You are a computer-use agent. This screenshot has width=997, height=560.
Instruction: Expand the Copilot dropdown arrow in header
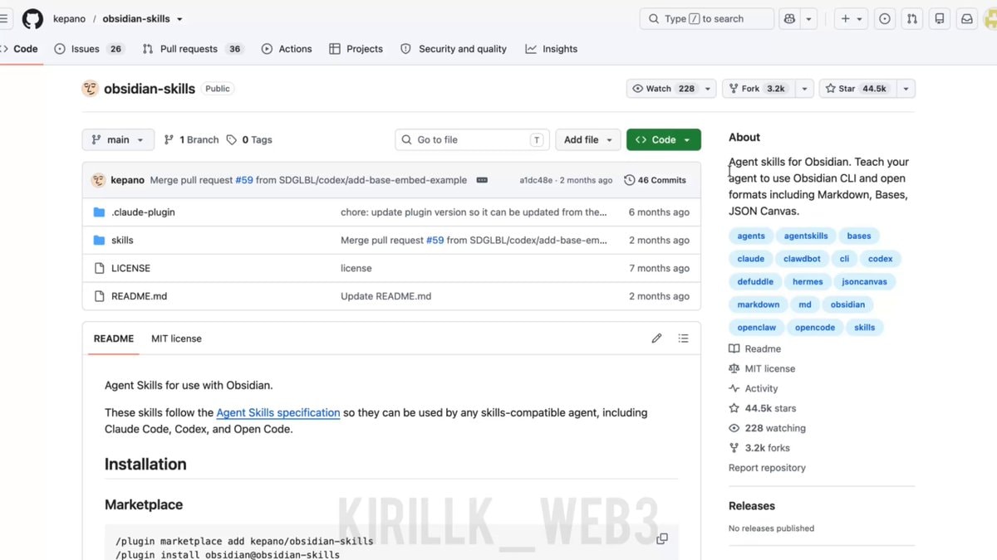point(808,18)
